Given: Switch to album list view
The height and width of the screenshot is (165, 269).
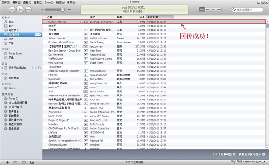Looking at the screenshot, I should 208,9.
